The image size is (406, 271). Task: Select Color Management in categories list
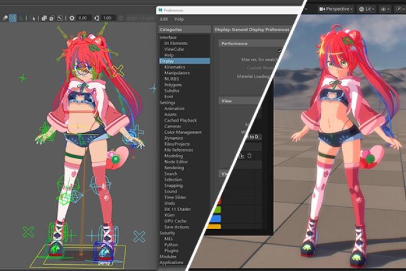pyautogui.click(x=183, y=132)
